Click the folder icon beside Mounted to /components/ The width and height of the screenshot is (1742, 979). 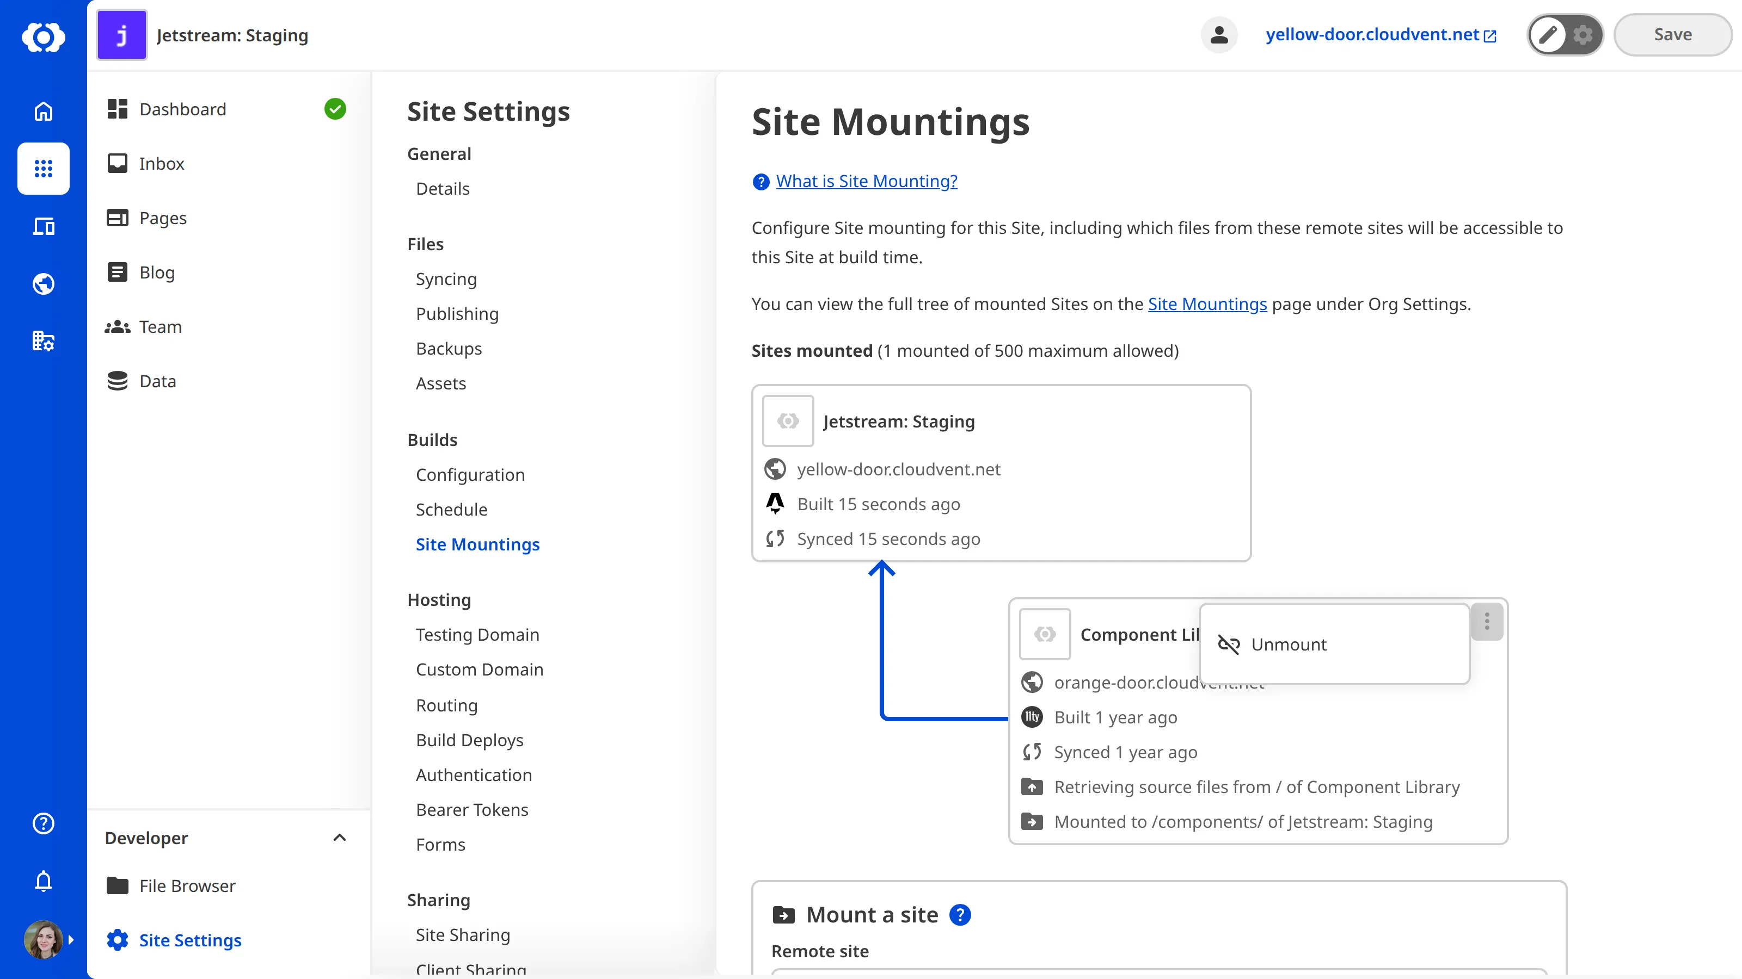point(1032,822)
